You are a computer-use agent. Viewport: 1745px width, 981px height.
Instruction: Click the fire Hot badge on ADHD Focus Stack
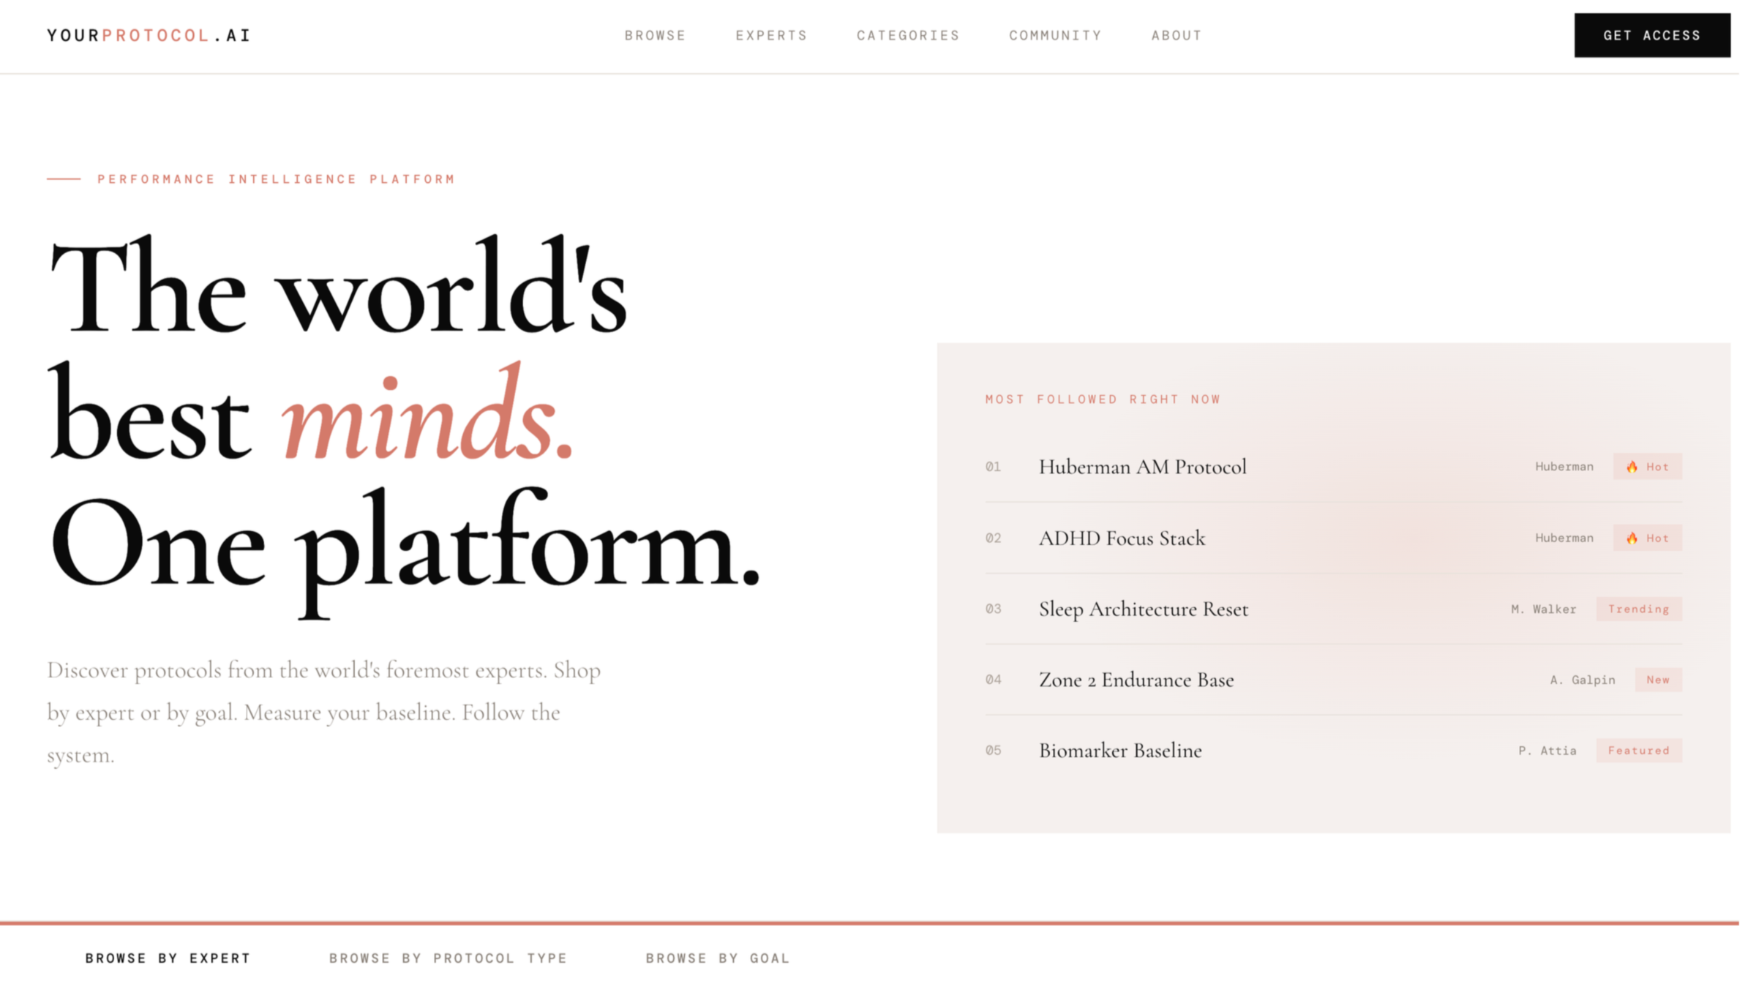click(1647, 538)
